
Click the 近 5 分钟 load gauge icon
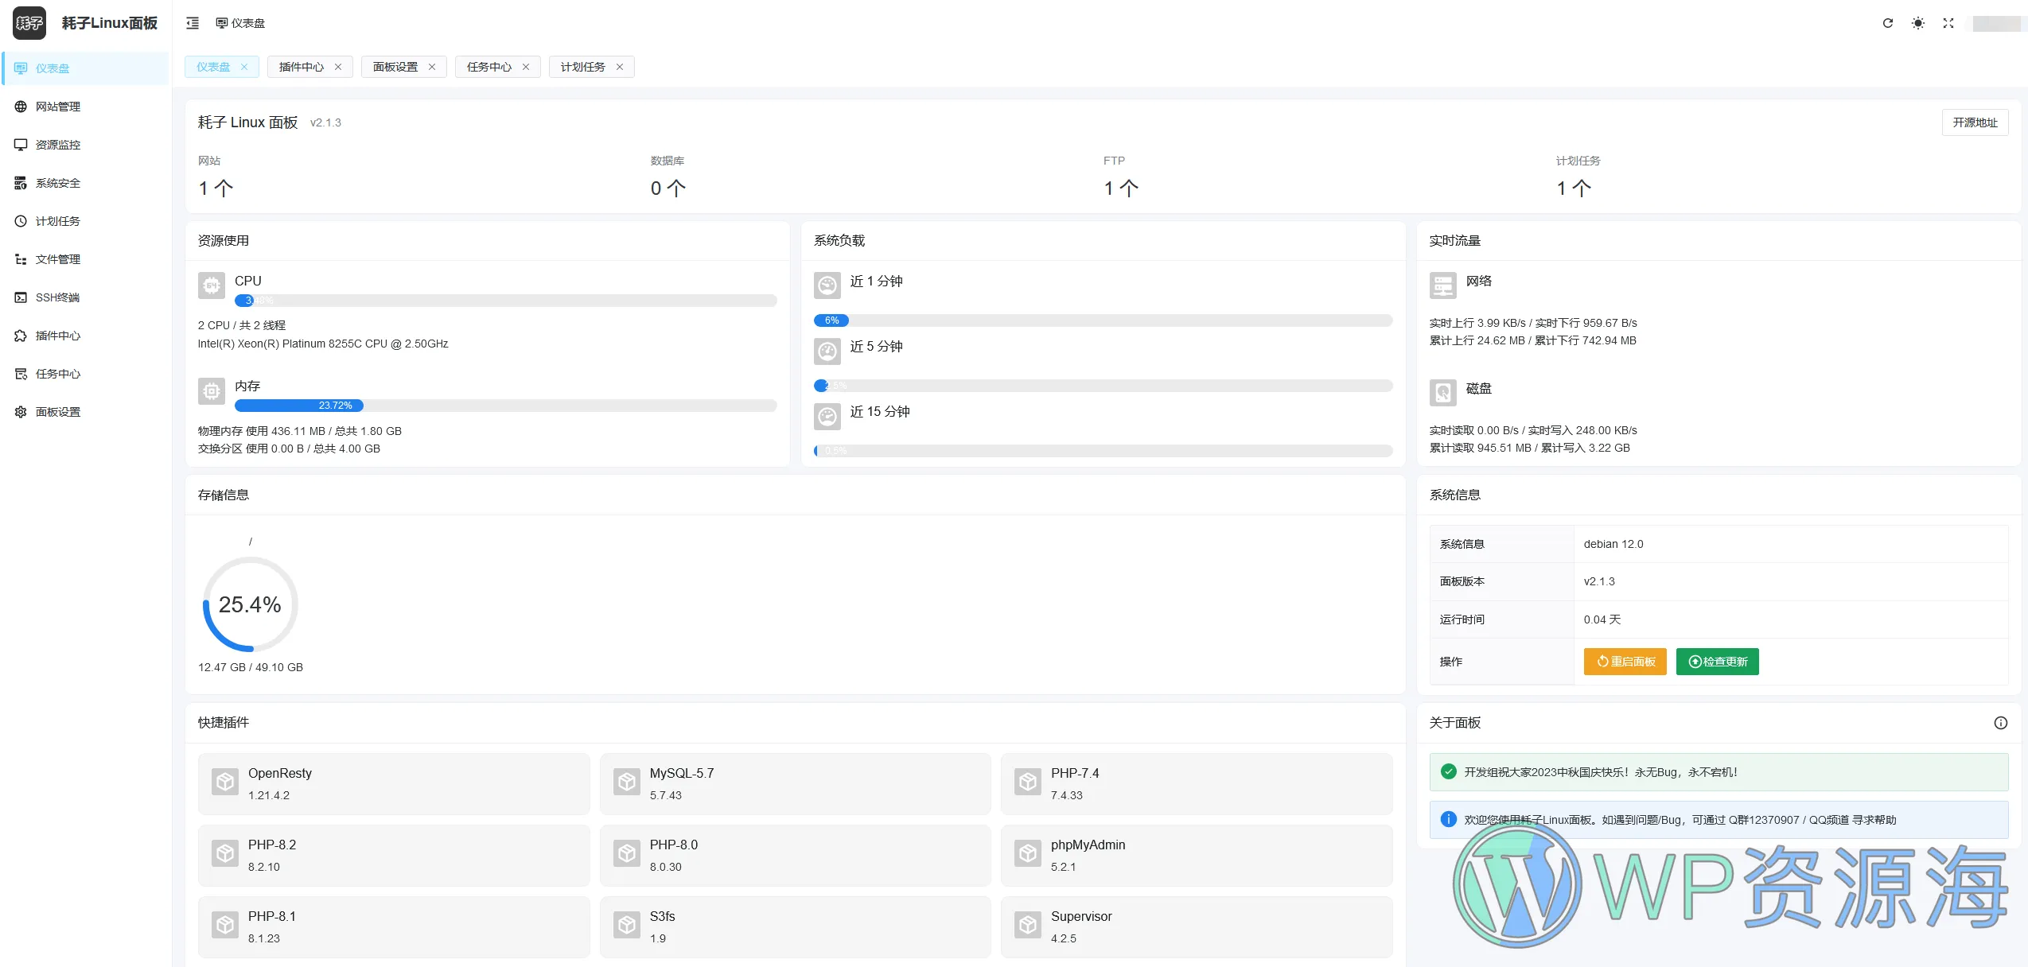(x=827, y=351)
